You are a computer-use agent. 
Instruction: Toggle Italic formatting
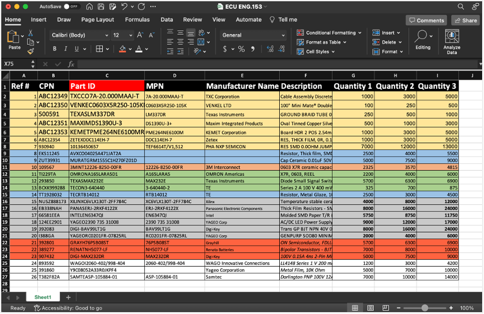(66, 49)
